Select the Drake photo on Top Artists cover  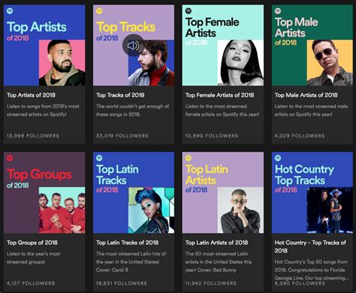(62, 62)
